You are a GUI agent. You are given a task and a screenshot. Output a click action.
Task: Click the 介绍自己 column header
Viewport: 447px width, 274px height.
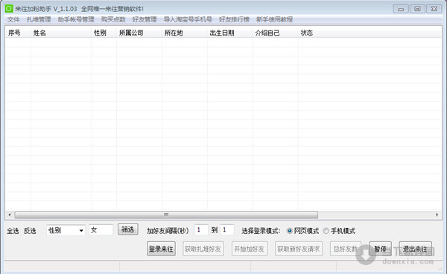(x=275, y=33)
